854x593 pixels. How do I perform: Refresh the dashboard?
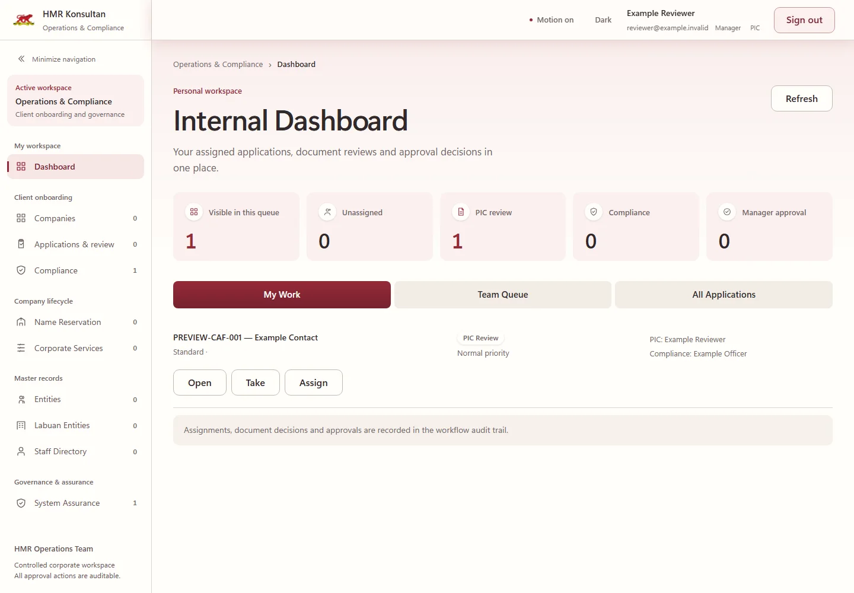pyautogui.click(x=802, y=98)
